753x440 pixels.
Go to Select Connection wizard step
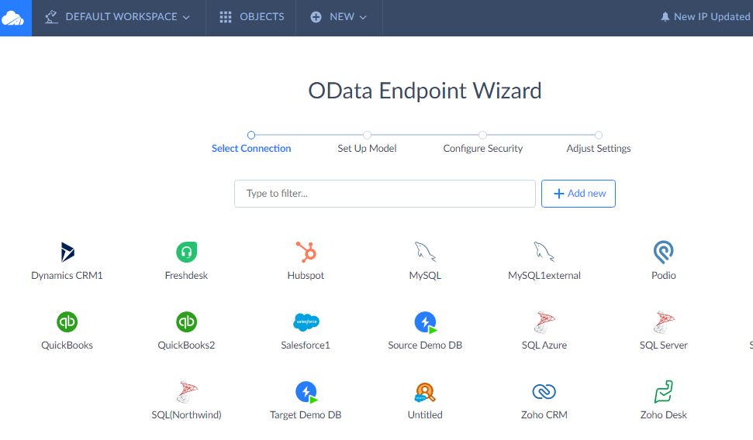point(251,148)
